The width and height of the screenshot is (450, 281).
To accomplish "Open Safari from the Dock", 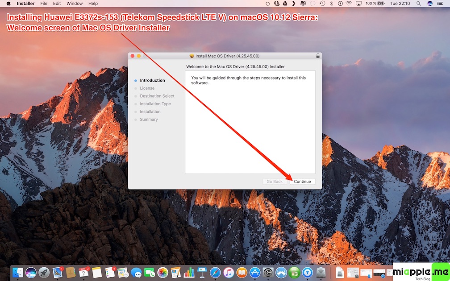I will pos(215,272).
